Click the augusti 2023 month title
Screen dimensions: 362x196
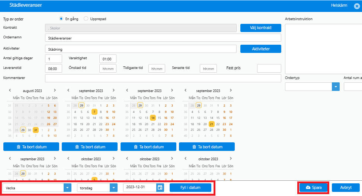coord(32,91)
